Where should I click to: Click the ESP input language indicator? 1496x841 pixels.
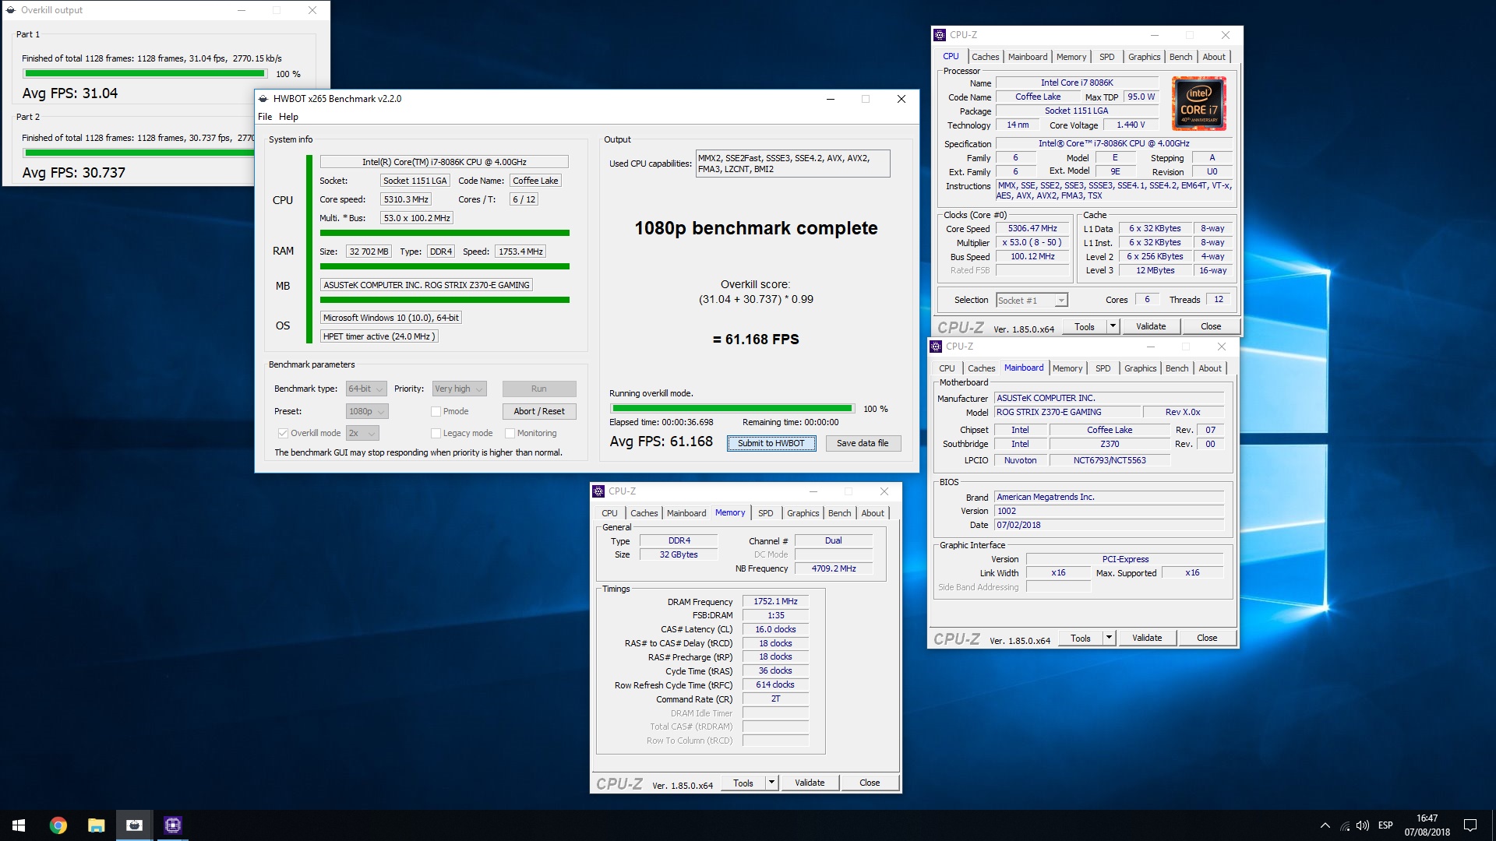point(1385,825)
